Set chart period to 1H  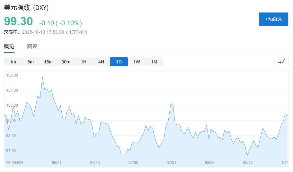[84, 62]
